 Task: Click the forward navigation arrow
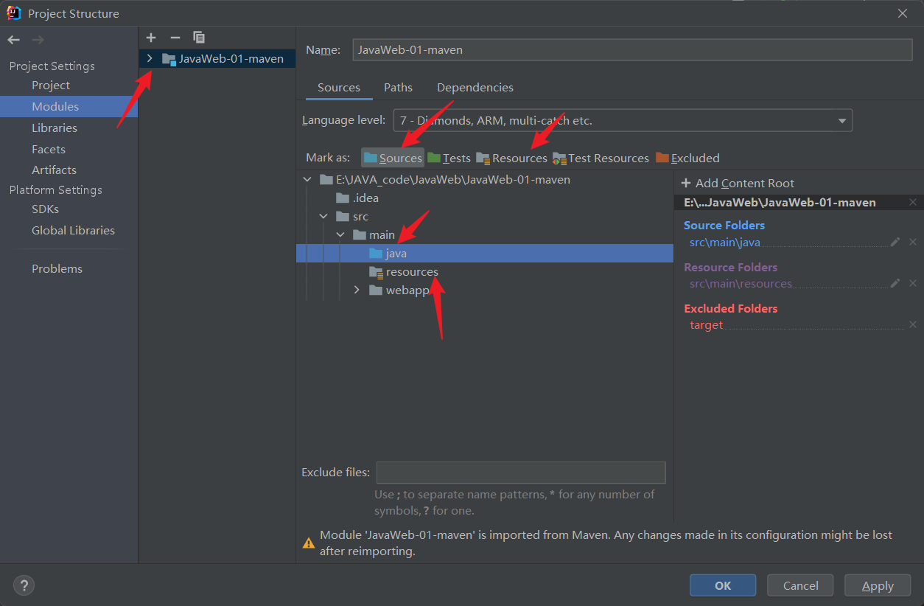38,40
